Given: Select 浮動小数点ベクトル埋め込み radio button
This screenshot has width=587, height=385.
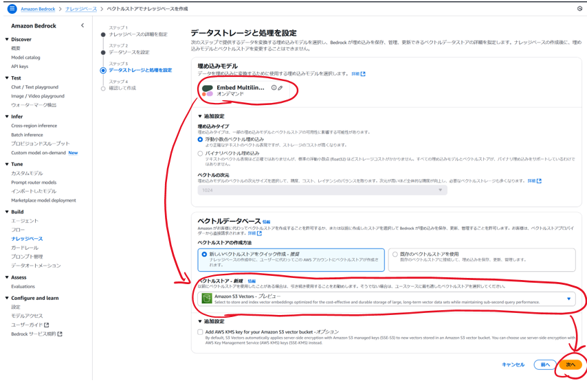Looking at the screenshot, I should (x=200, y=139).
